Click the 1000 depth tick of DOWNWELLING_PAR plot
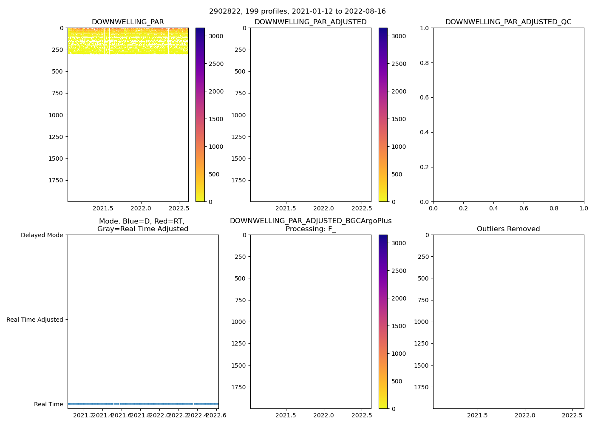 tap(56, 115)
